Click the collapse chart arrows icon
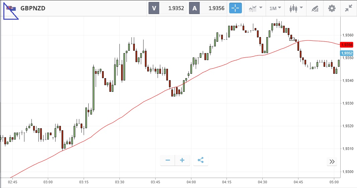Viewport: 357px width, 188px height. (348, 8)
